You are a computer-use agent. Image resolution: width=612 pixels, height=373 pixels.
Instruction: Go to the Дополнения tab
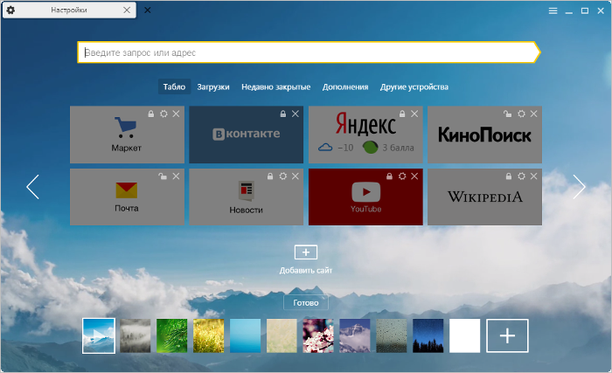[345, 87]
